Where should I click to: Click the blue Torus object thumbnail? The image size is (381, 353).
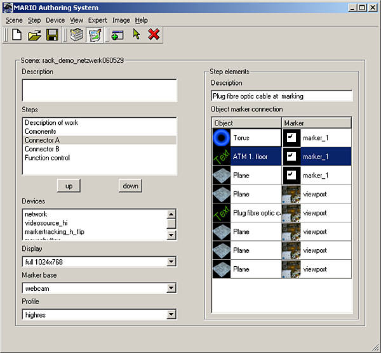click(x=222, y=138)
